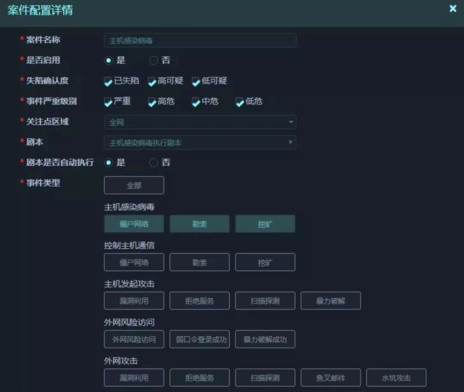
Task: Expand the 剧本 dropdown
Action: 200,142
